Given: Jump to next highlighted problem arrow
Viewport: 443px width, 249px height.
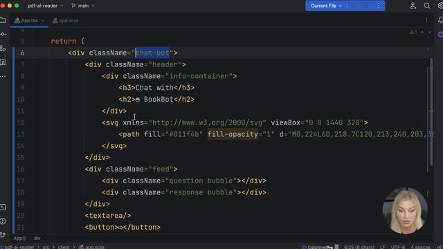Looking at the screenshot, I should [429, 33].
